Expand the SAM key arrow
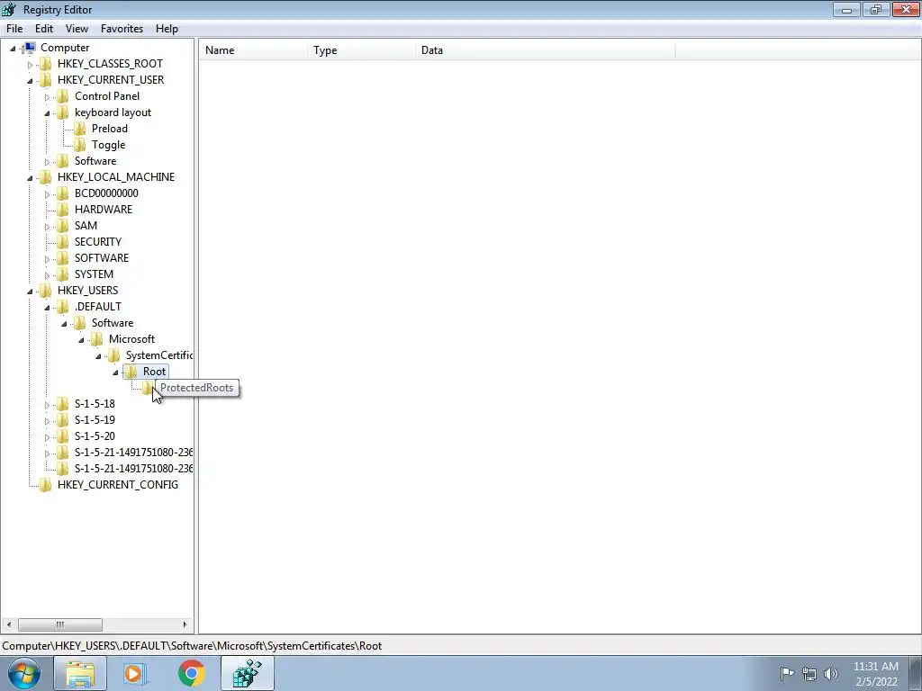 tap(47, 226)
